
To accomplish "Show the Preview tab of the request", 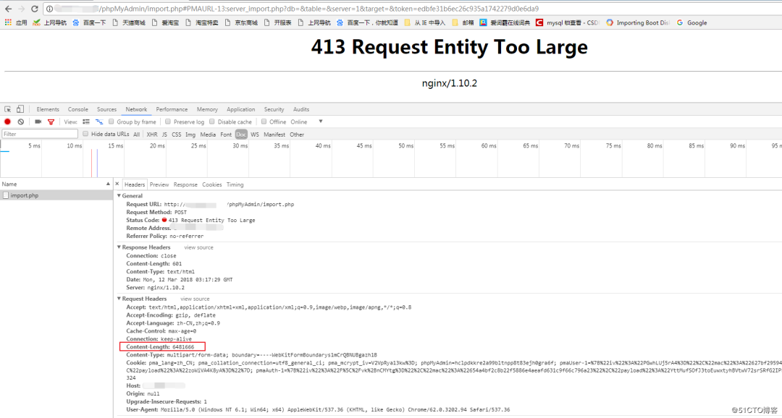I will [x=159, y=184].
